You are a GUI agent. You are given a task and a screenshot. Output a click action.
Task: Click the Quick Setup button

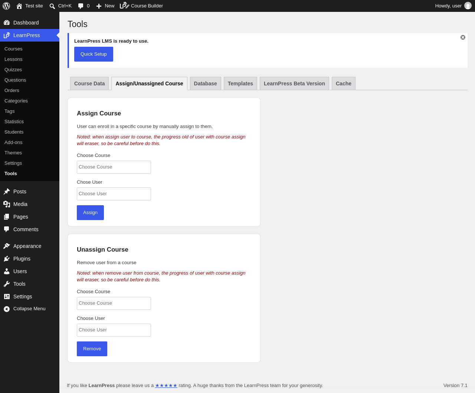point(94,54)
